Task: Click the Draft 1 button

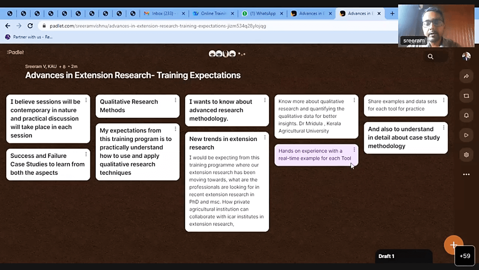Action: click(386, 256)
